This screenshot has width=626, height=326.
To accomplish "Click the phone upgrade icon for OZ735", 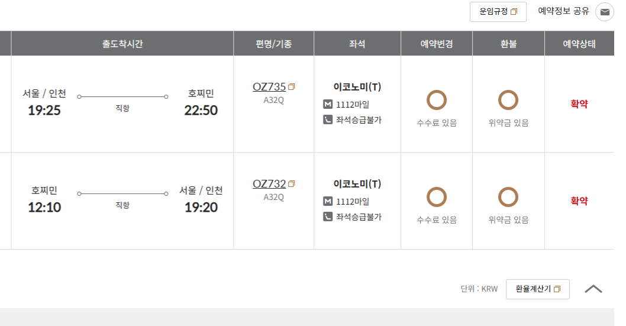I will [328, 120].
